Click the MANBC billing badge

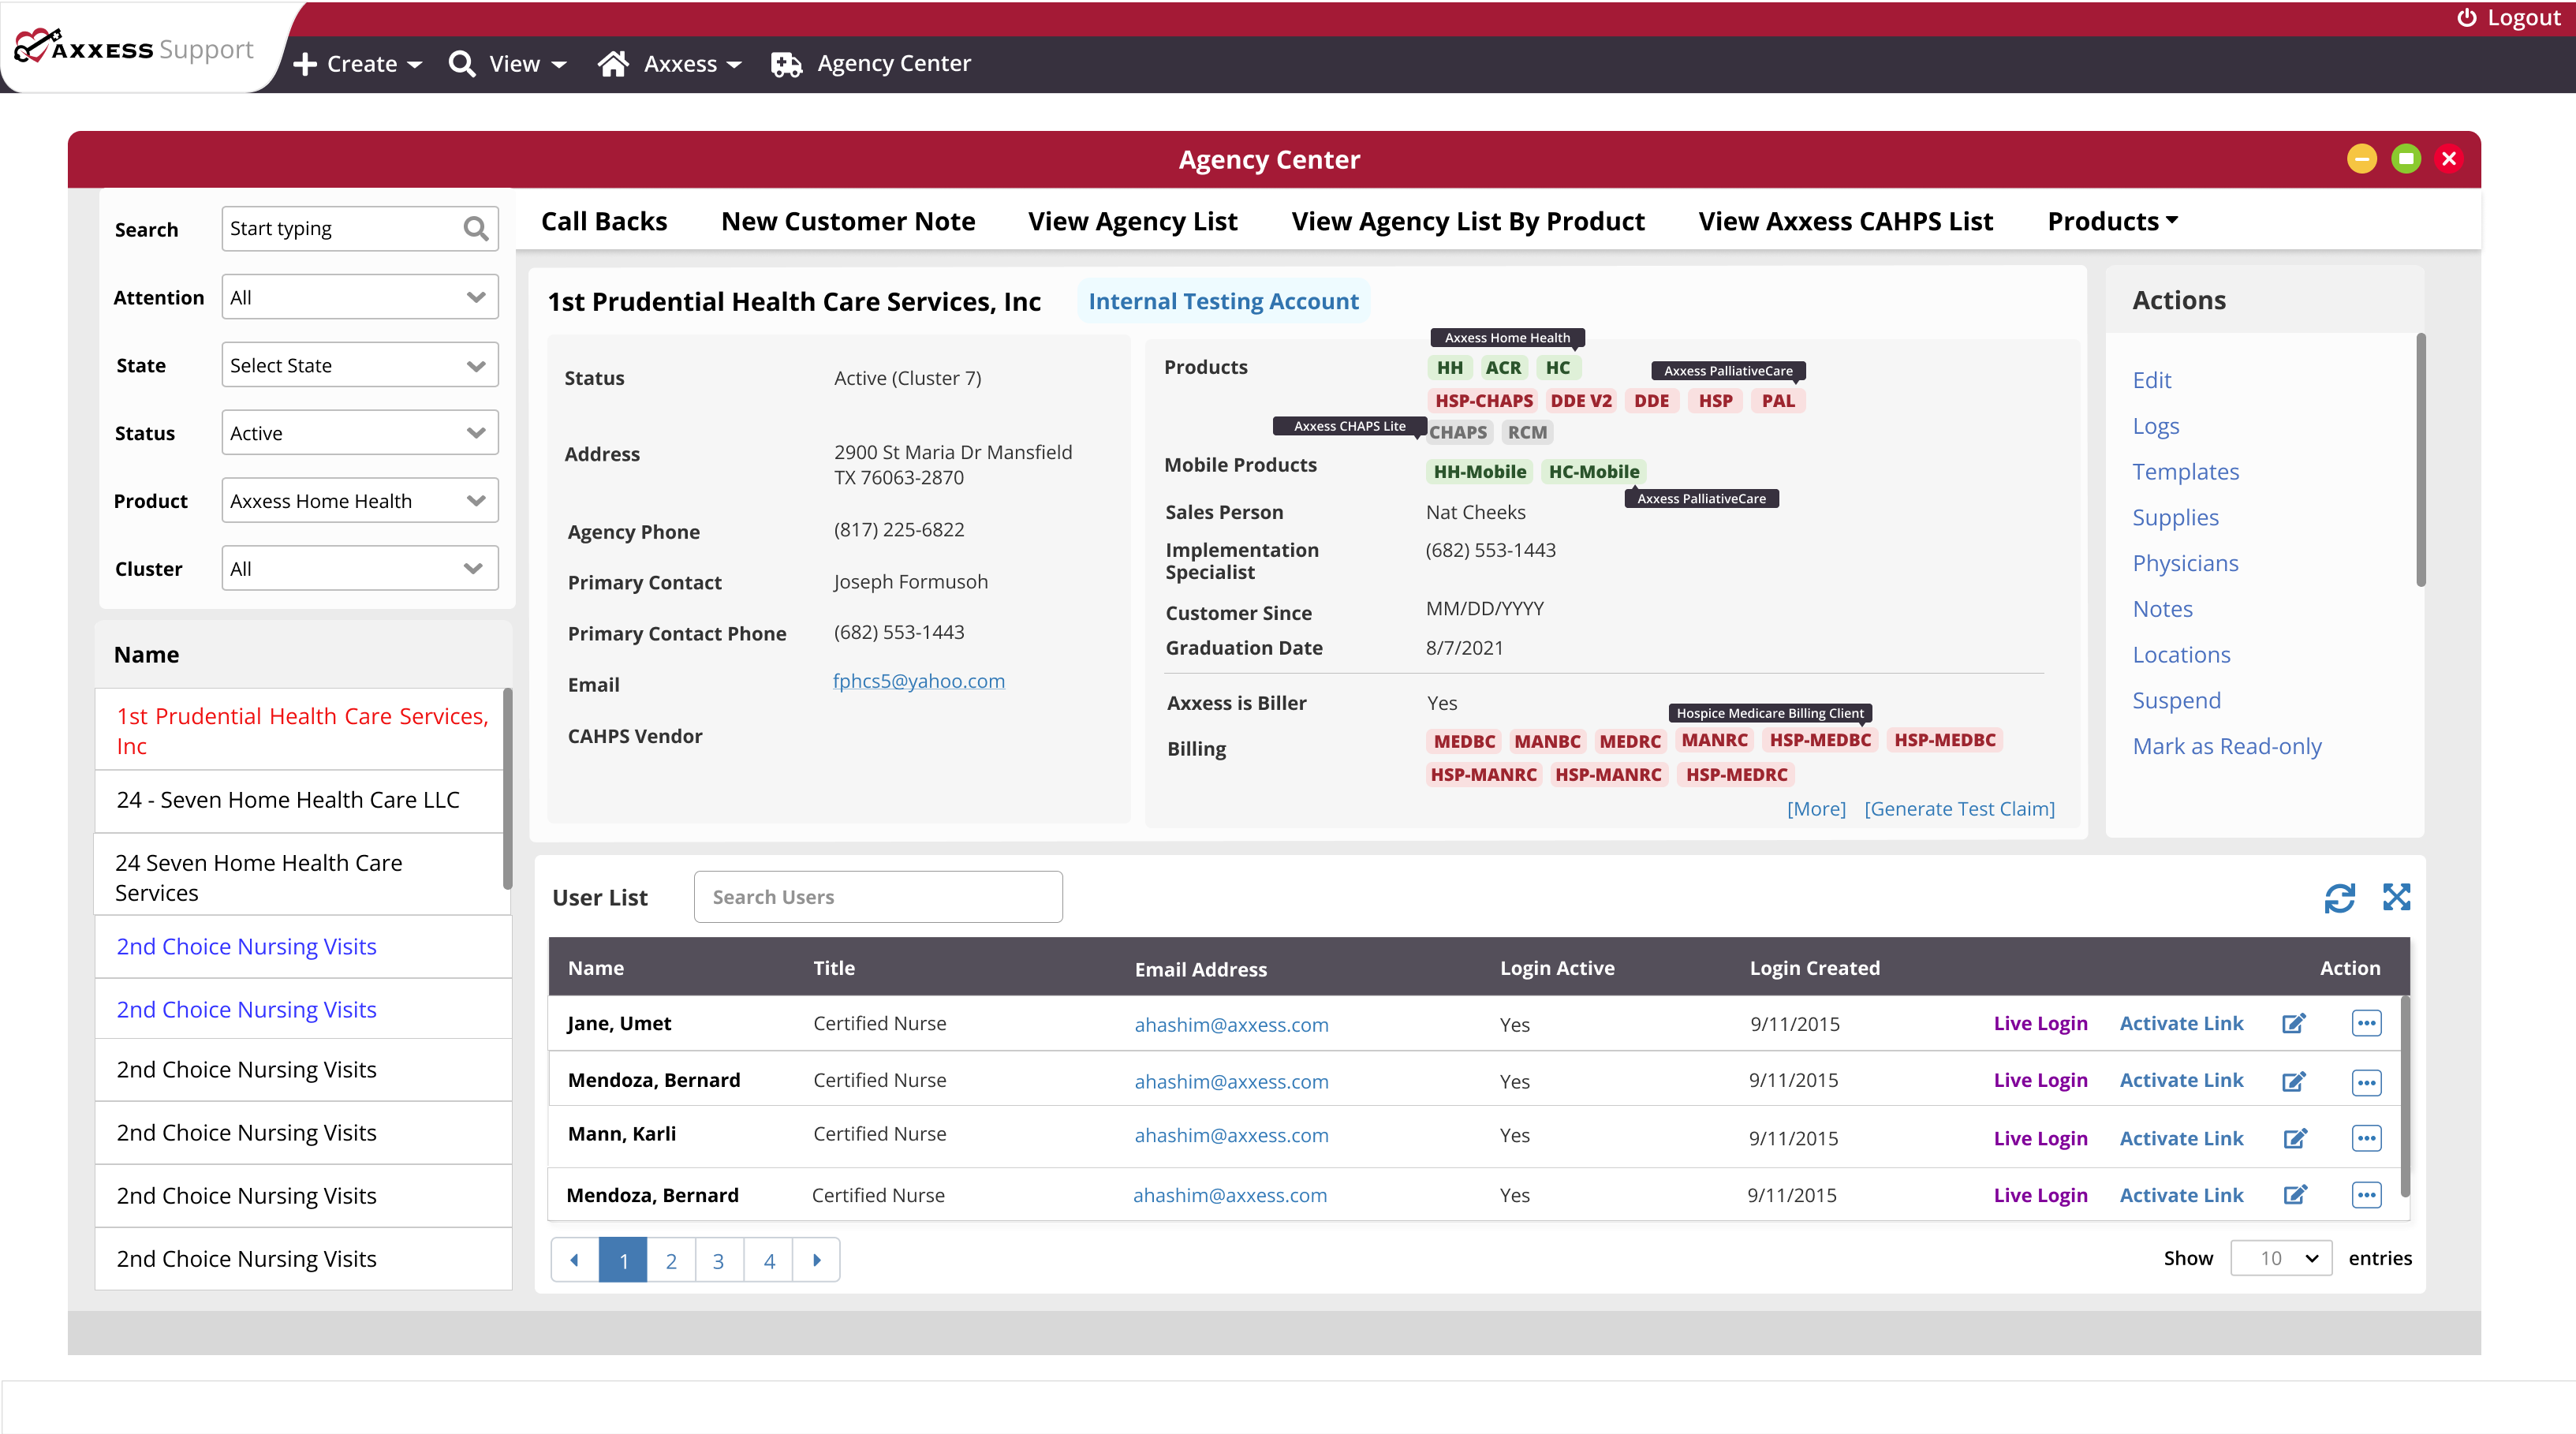[1547, 741]
